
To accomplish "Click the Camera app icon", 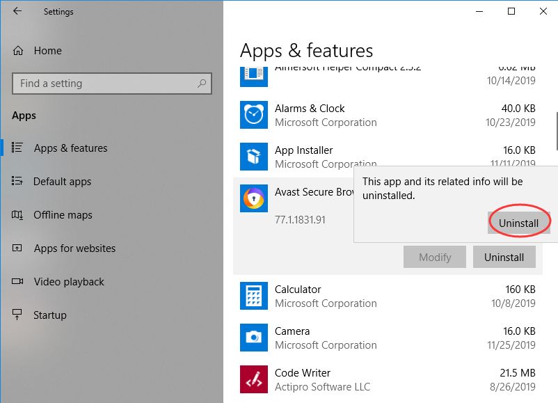I will (254, 338).
